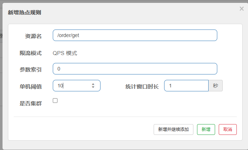
Task: Click the 新增热点规则 dialog title
Action: (25, 13)
